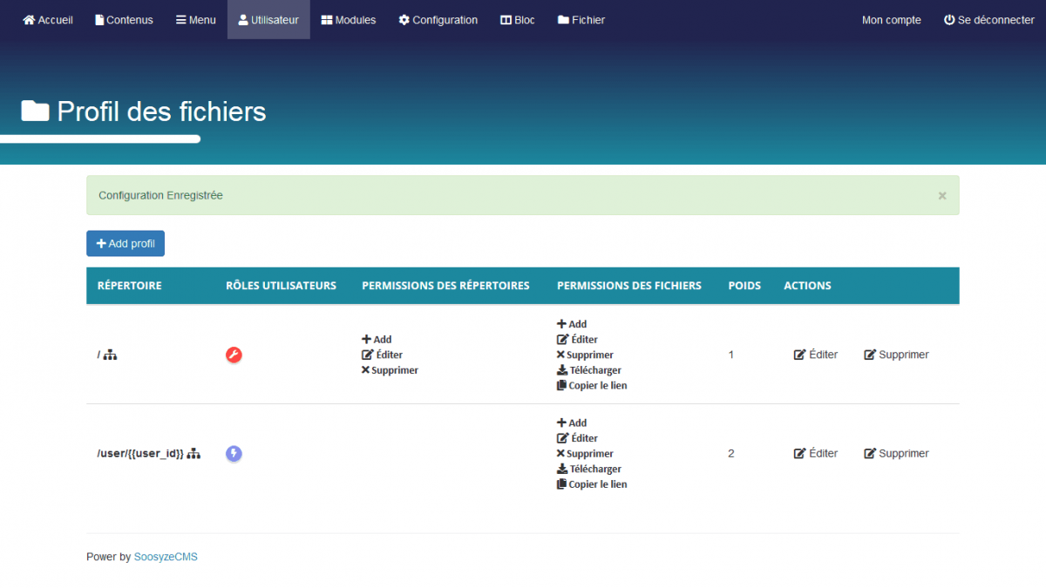The width and height of the screenshot is (1046, 588).
Task: Click the folder icon in page title
Action: 35,111
